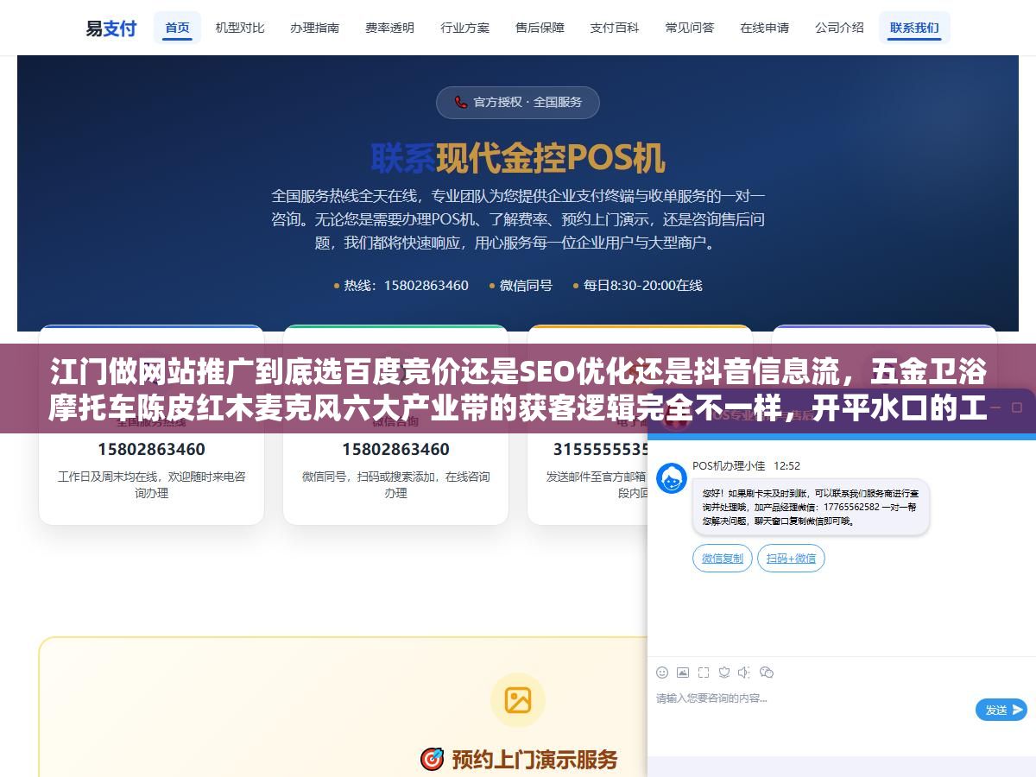The height and width of the screenshot is (777, 1036).
Task: Click the 微信复制 button in chat
Action: pyautogui.click(x=723, y=558)
